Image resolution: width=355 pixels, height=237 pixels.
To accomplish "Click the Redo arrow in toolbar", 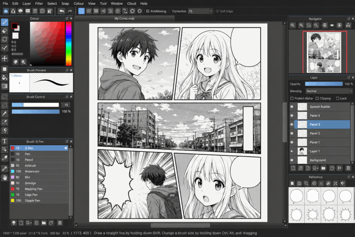I will [x=70, y=11].
